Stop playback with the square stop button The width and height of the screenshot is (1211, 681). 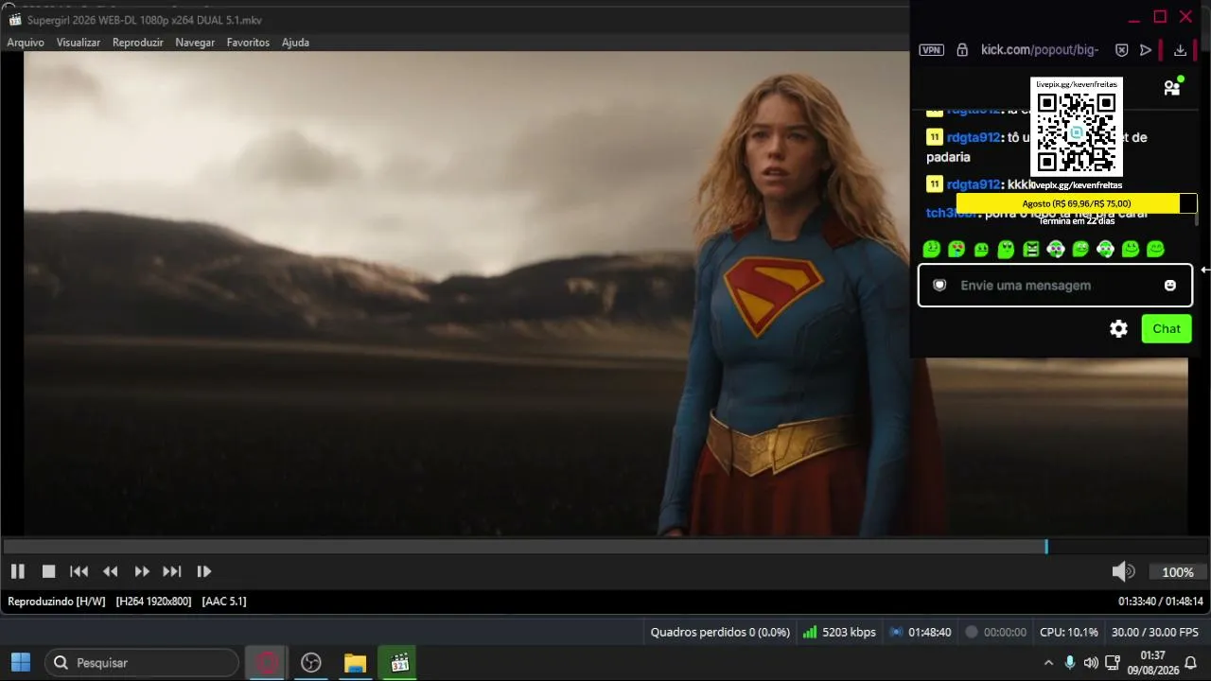click(48, 571)
